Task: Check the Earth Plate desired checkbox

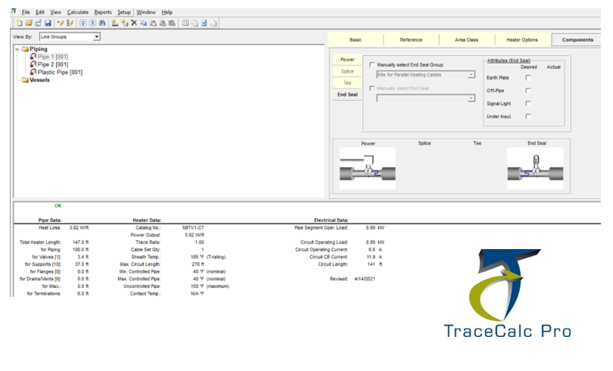Action: pyautogui.click(x=528, y=77)
